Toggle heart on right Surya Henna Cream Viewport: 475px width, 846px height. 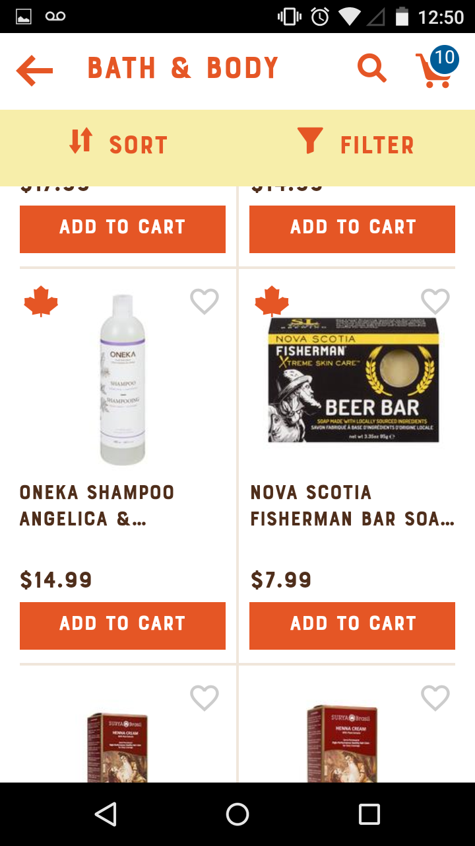point(435,698)
